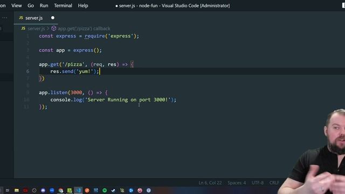Image resolution: width=345 pixels, height=194 pixels.
Task: Click the JS file icon in breadcrumb
Action: point(23,29)
